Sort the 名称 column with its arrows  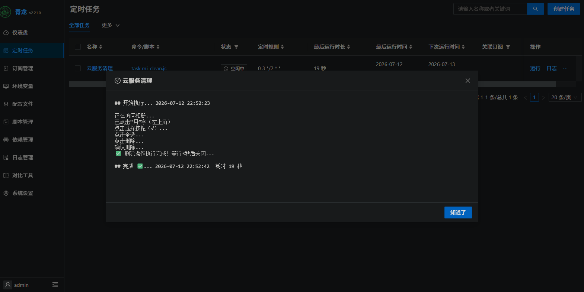(100, 47)
